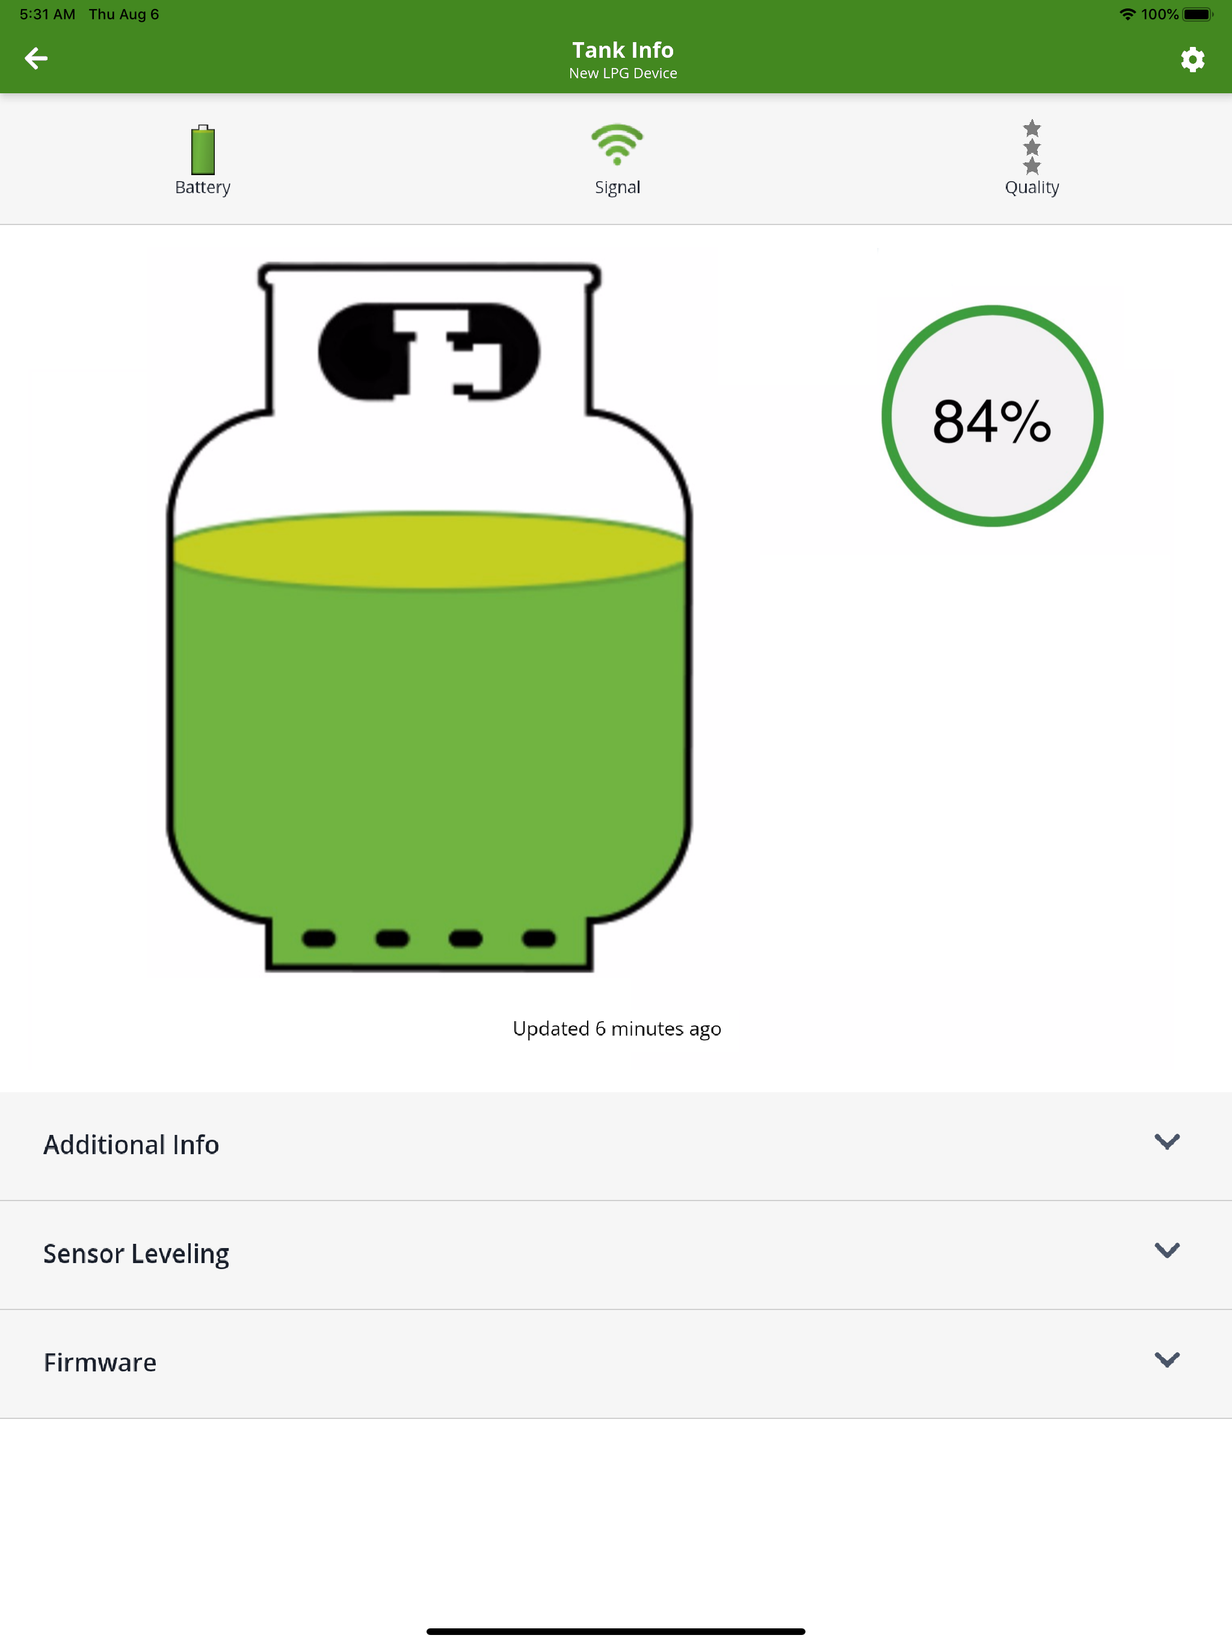Open the Firmware section label
This screenshot has width=1232, height=1644.
100,1363
